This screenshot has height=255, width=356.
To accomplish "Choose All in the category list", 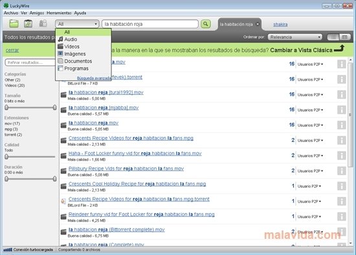I will click(x=83, y=32).
